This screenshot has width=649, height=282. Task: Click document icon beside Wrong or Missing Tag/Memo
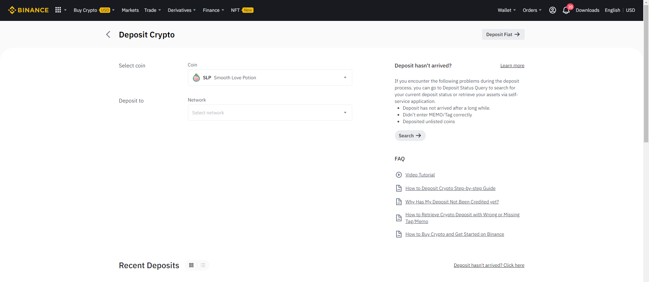click(x=399, y=218)
